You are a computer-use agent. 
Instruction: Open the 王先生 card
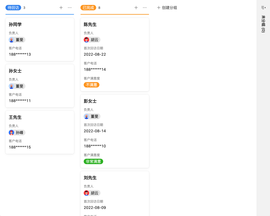[39, 117]
